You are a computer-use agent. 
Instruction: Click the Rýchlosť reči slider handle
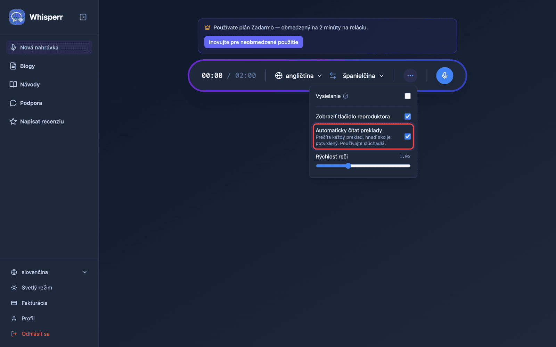(348, 166)
